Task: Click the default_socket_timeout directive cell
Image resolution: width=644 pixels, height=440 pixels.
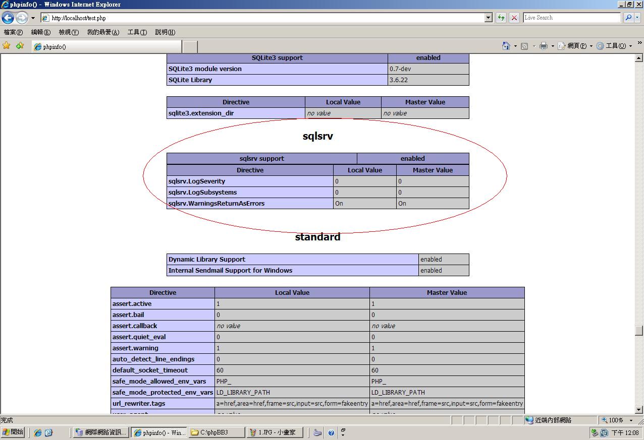Action: pos(163,370)
